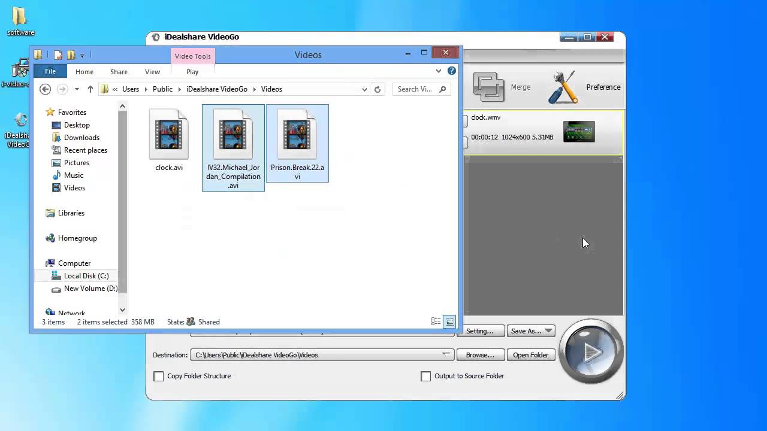Click the clock.wmv file name
The height and width of the screenshot is (431, 767).
coord(485,117)
